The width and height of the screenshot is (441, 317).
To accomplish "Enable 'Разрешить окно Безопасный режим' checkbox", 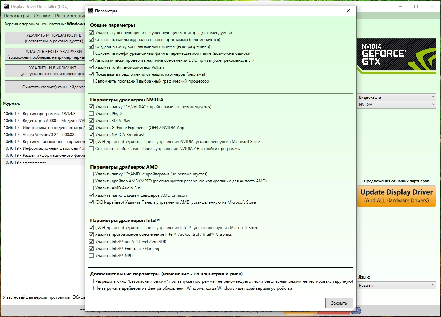I will click(91, 281).
